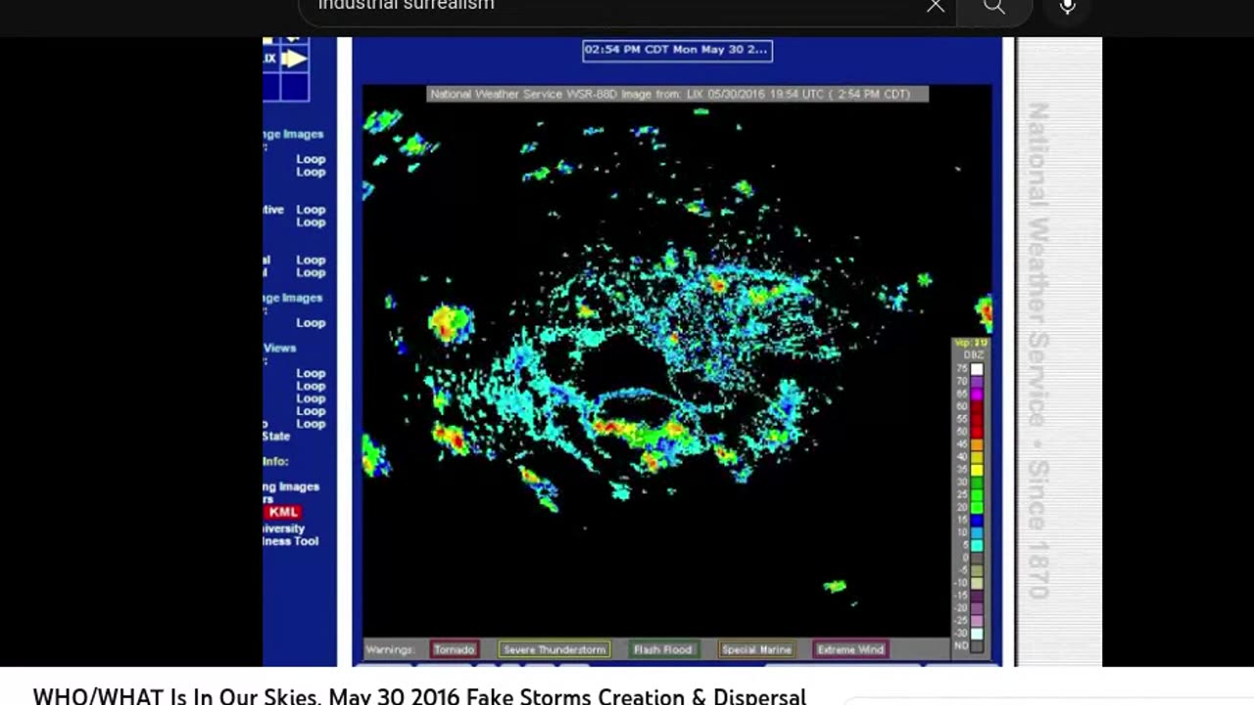Click the yellow dBZ scale swatch

pos(977,471)
